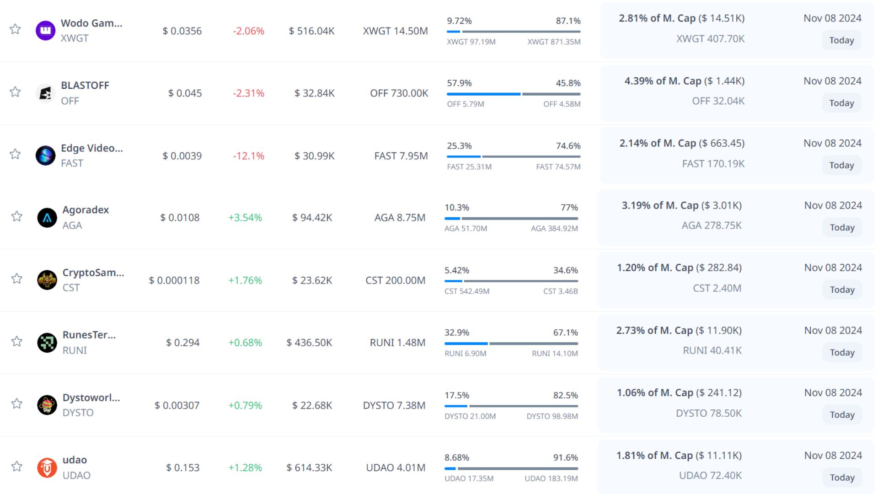The height and width of the screenshot is (494, 878).
Task: Add Agoradex to watchlist star
Action: pyautogui.click(x=17, y=216)
